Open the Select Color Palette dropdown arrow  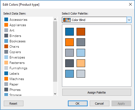(x=129, y=20)
